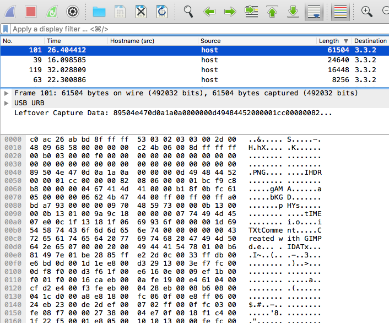The width and height of the screenshot is (389, 323).
Task: Restart the current capture
Action: [52, 12]
